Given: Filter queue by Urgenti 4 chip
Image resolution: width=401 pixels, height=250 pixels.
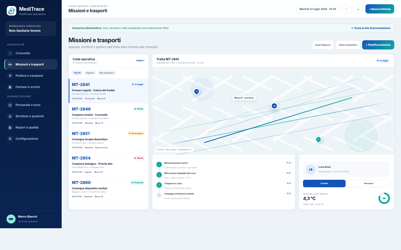Looking at the screenshot, I should [x=90, y=73].
